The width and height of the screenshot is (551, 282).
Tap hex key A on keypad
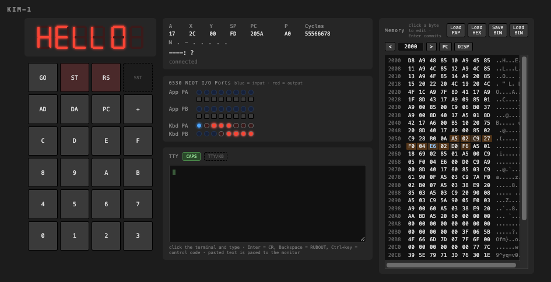(x=106, y=172)
